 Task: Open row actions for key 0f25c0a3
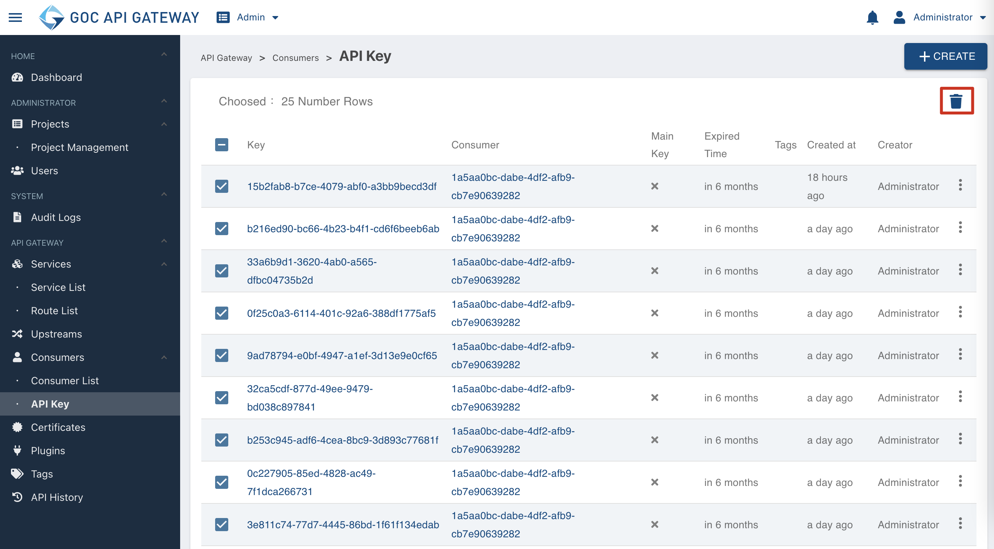[960, 312]
